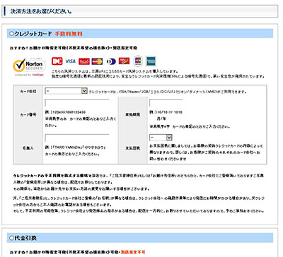The height and width of the screenshot is (257, 283).
Task: Click the red Nicos card logo
Action: point(84,61)
